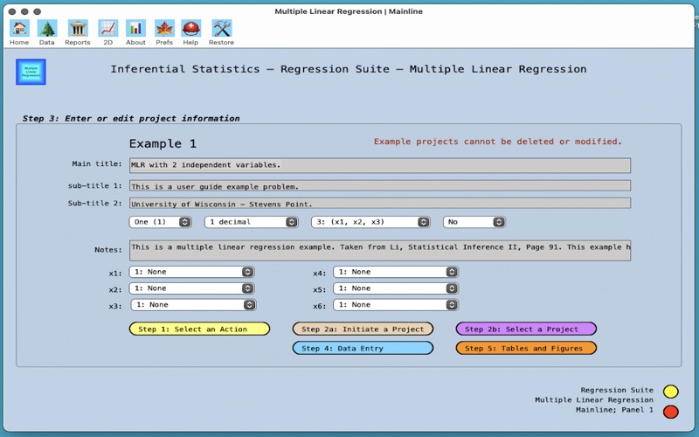Open Prefs maple leaf icon

click(x=164, y=29)
